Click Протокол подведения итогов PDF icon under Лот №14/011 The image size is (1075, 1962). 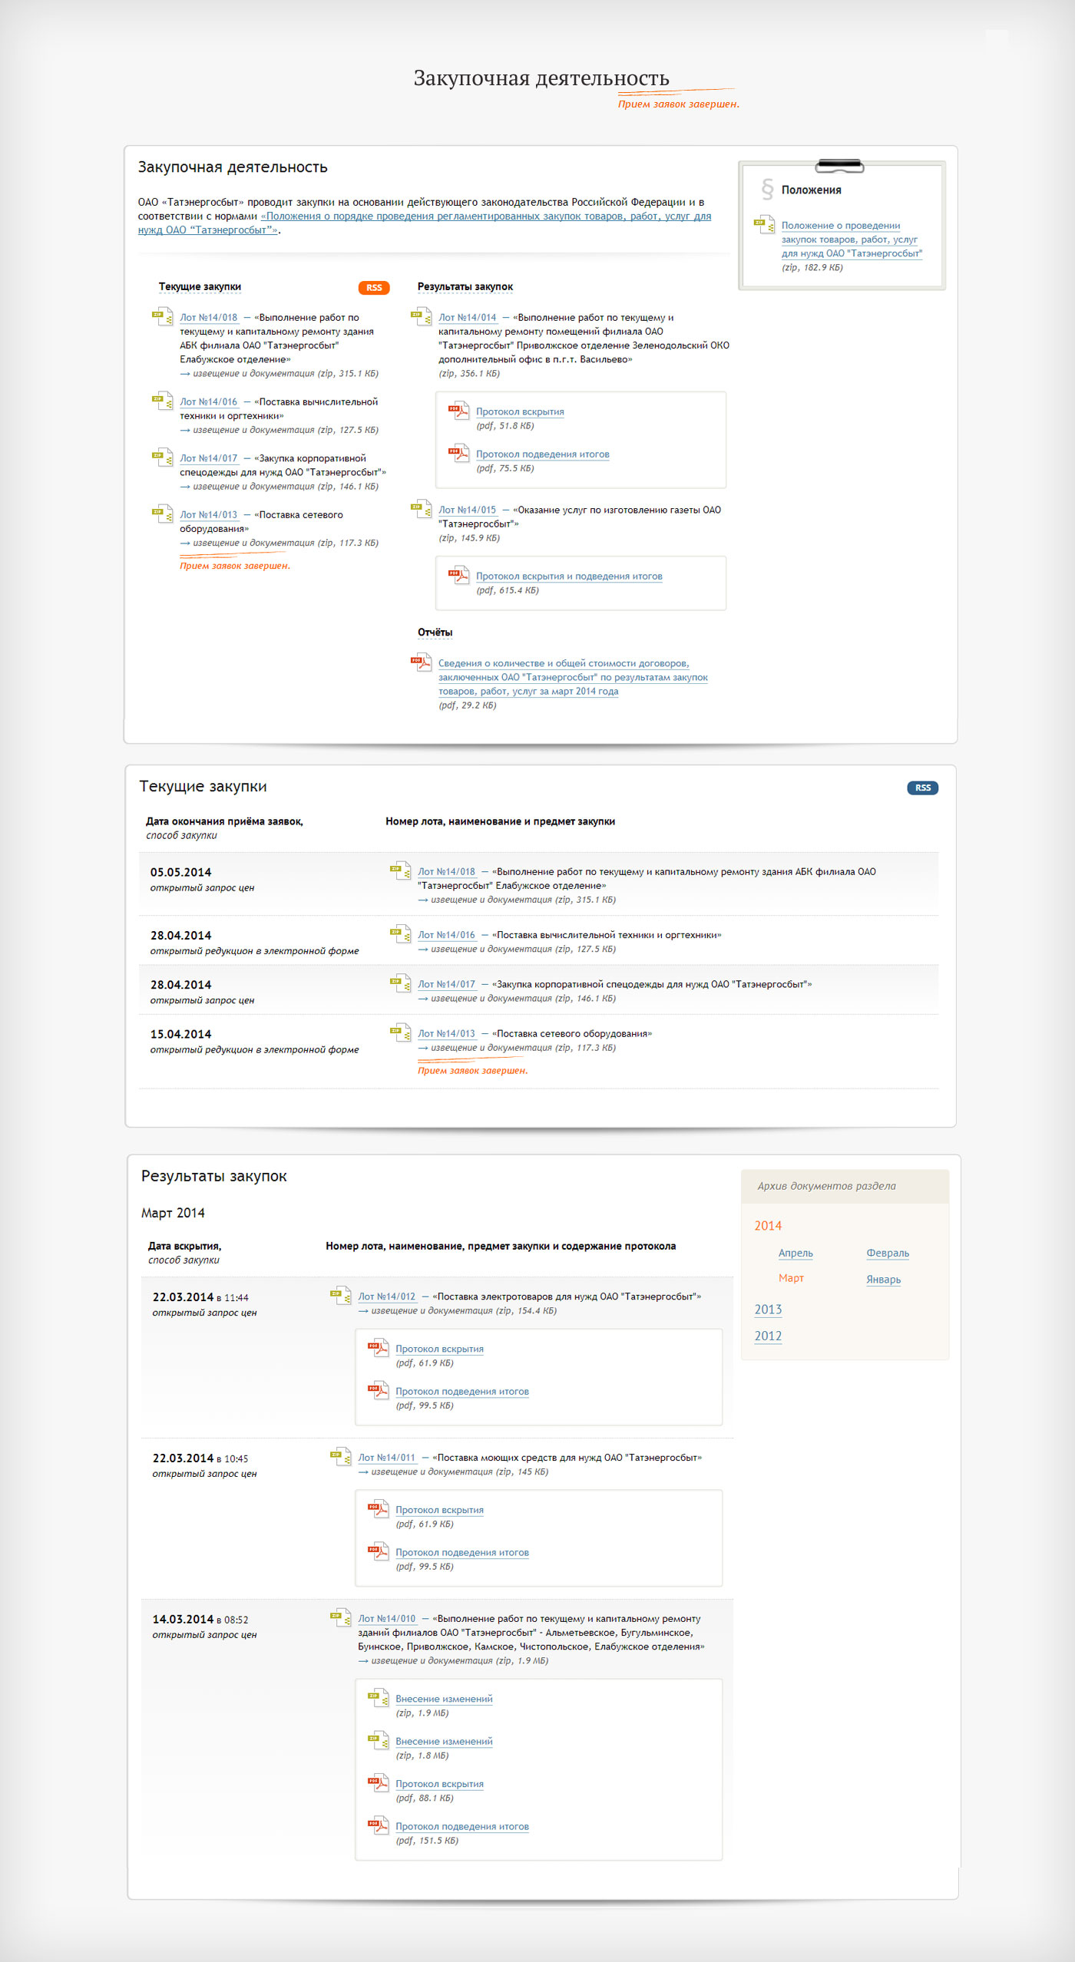click(378, 1552)
